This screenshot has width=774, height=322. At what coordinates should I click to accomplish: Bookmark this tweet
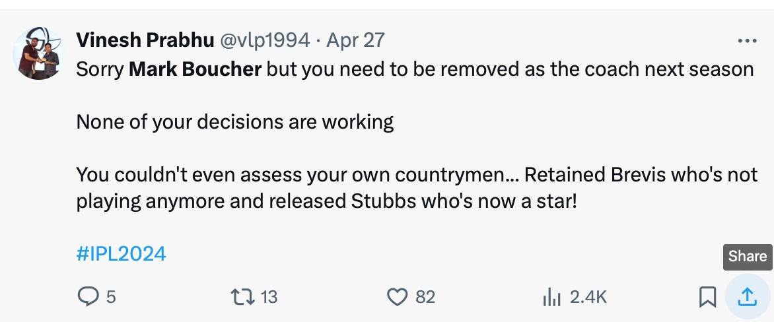click(x=707, y=298)
